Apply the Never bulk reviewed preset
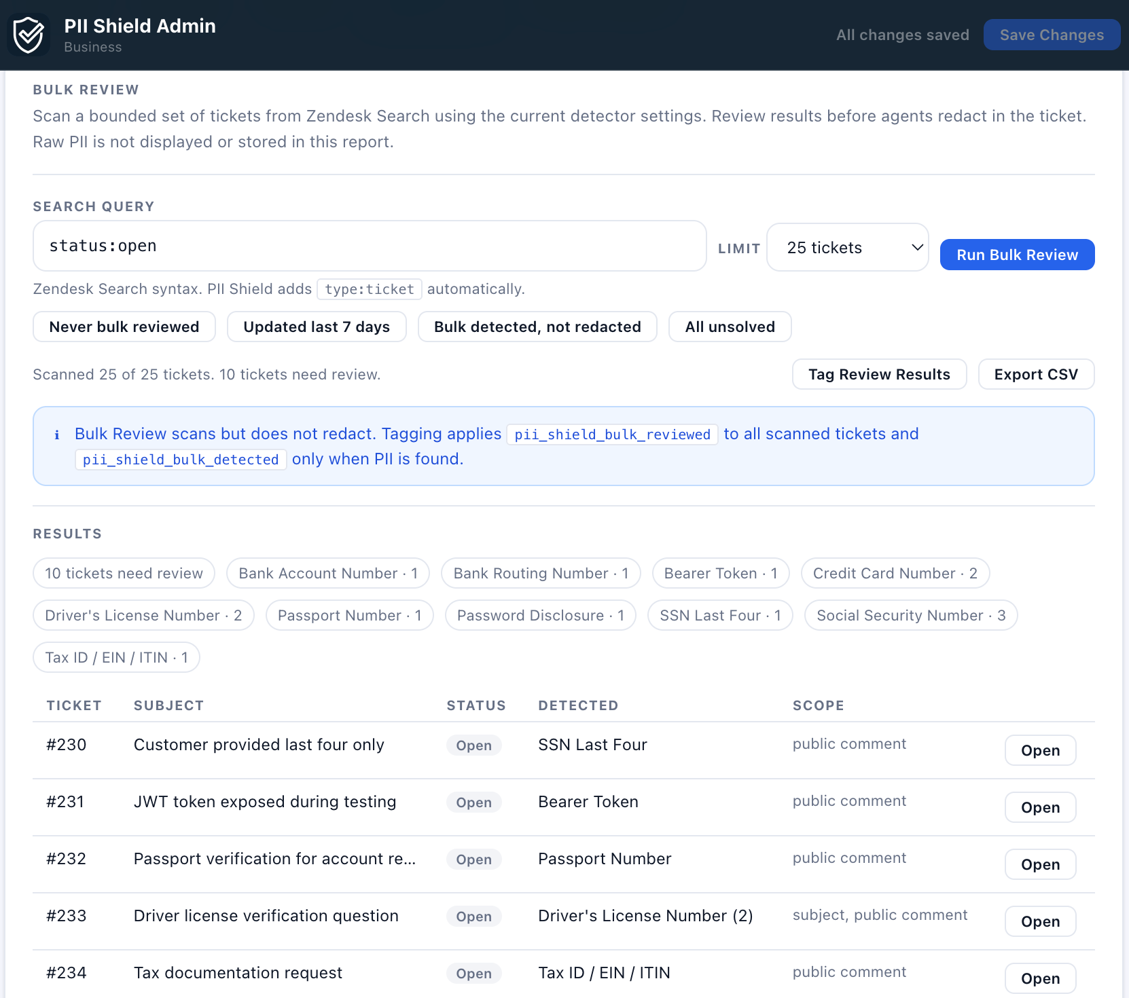 point(124,327)
